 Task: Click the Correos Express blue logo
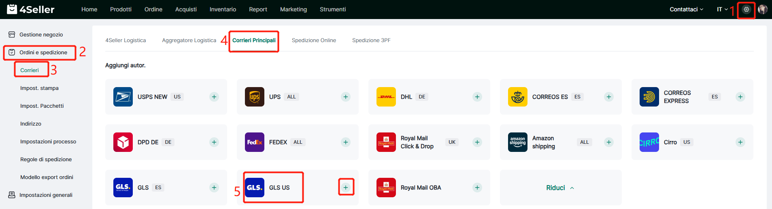[x=649, y=97]
